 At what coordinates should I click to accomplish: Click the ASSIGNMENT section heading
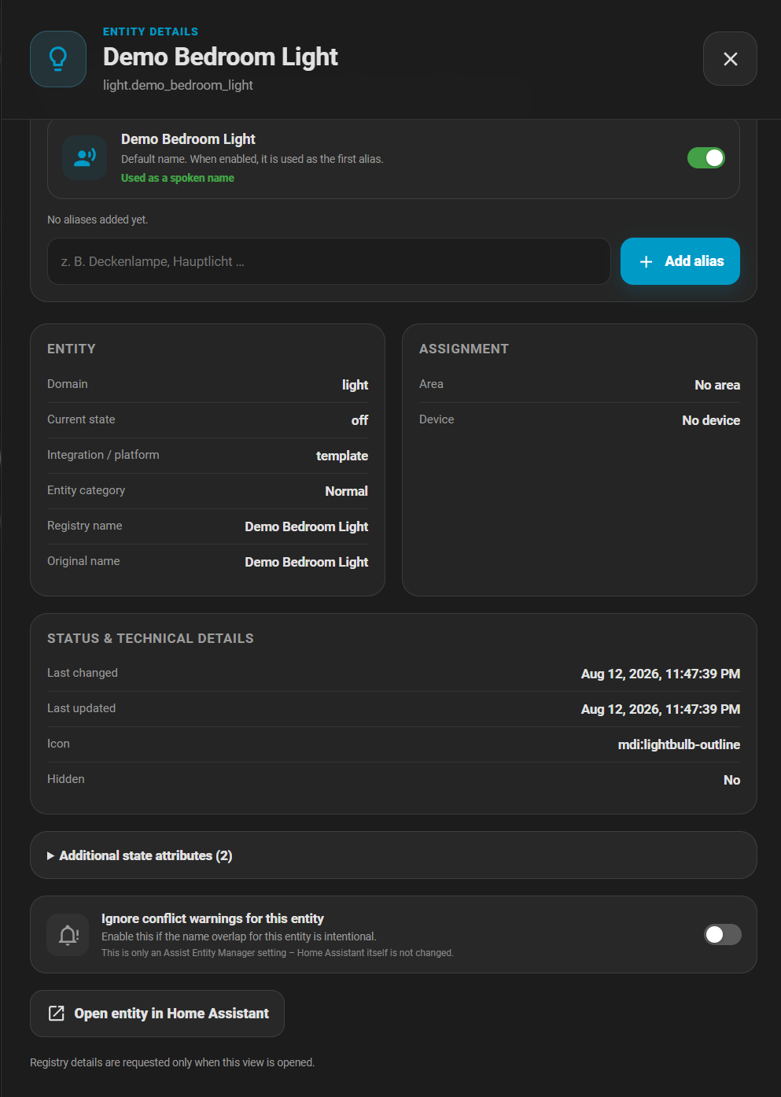464,349
